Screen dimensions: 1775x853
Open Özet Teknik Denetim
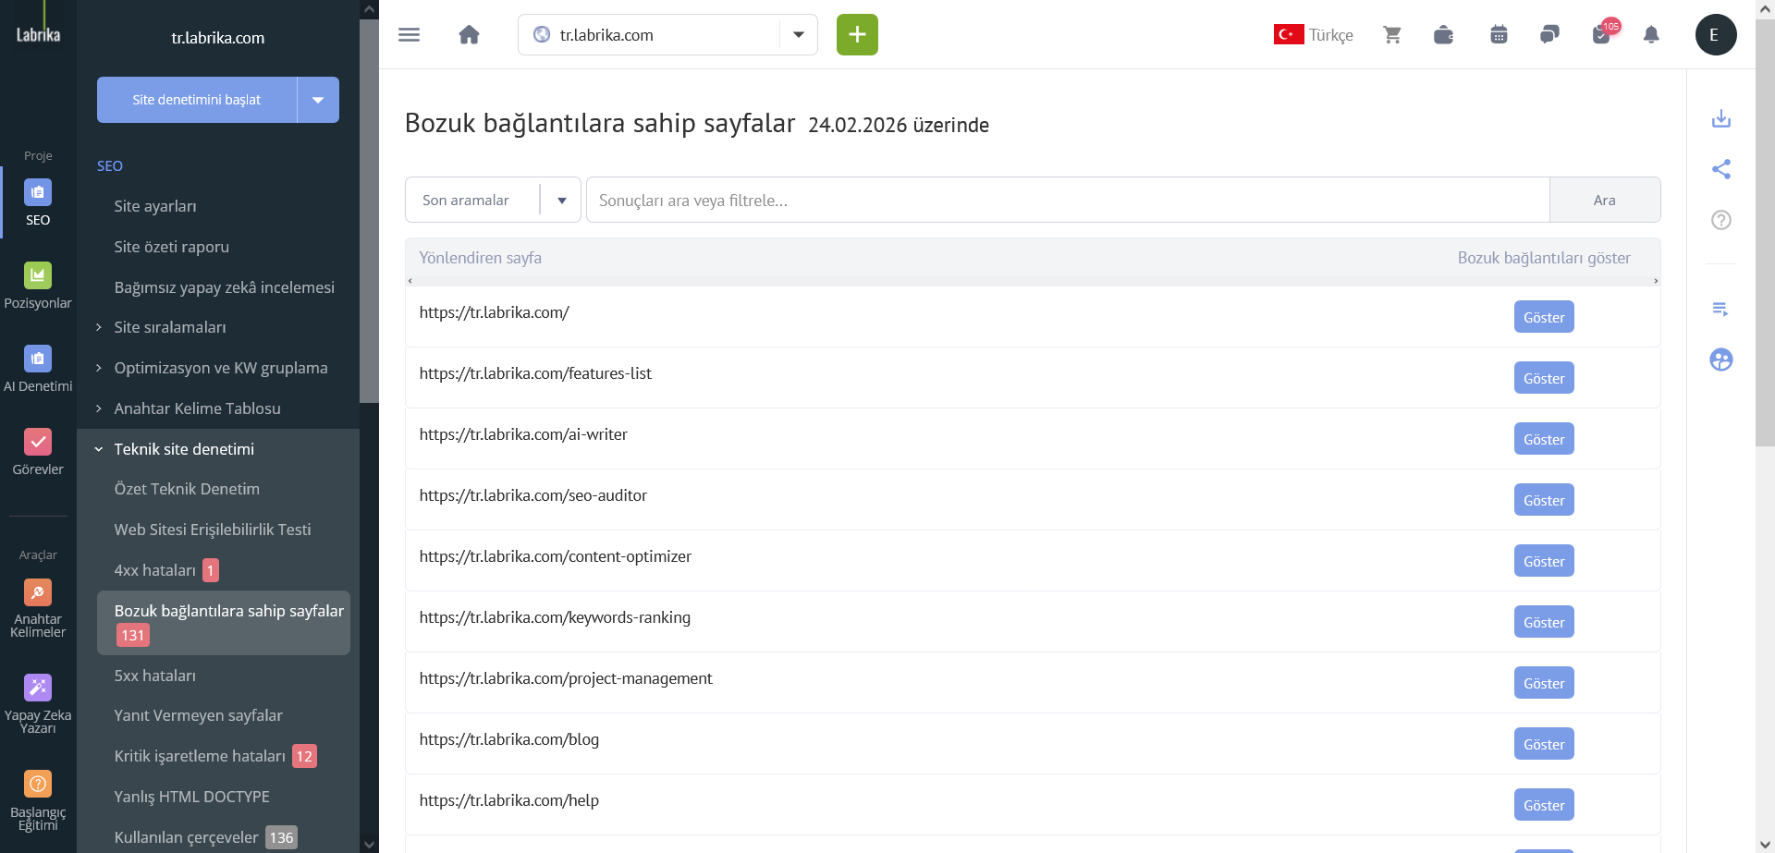click(187, 489)
